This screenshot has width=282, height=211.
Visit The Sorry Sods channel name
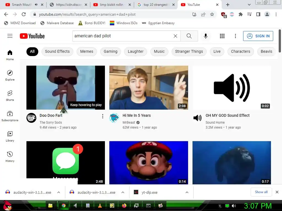51,122
